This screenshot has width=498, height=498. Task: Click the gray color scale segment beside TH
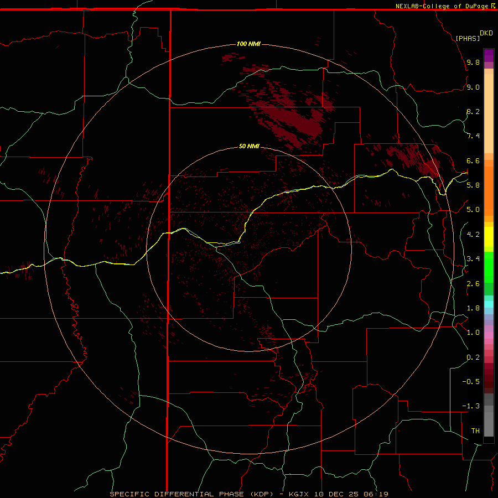[x=489, y=426]
